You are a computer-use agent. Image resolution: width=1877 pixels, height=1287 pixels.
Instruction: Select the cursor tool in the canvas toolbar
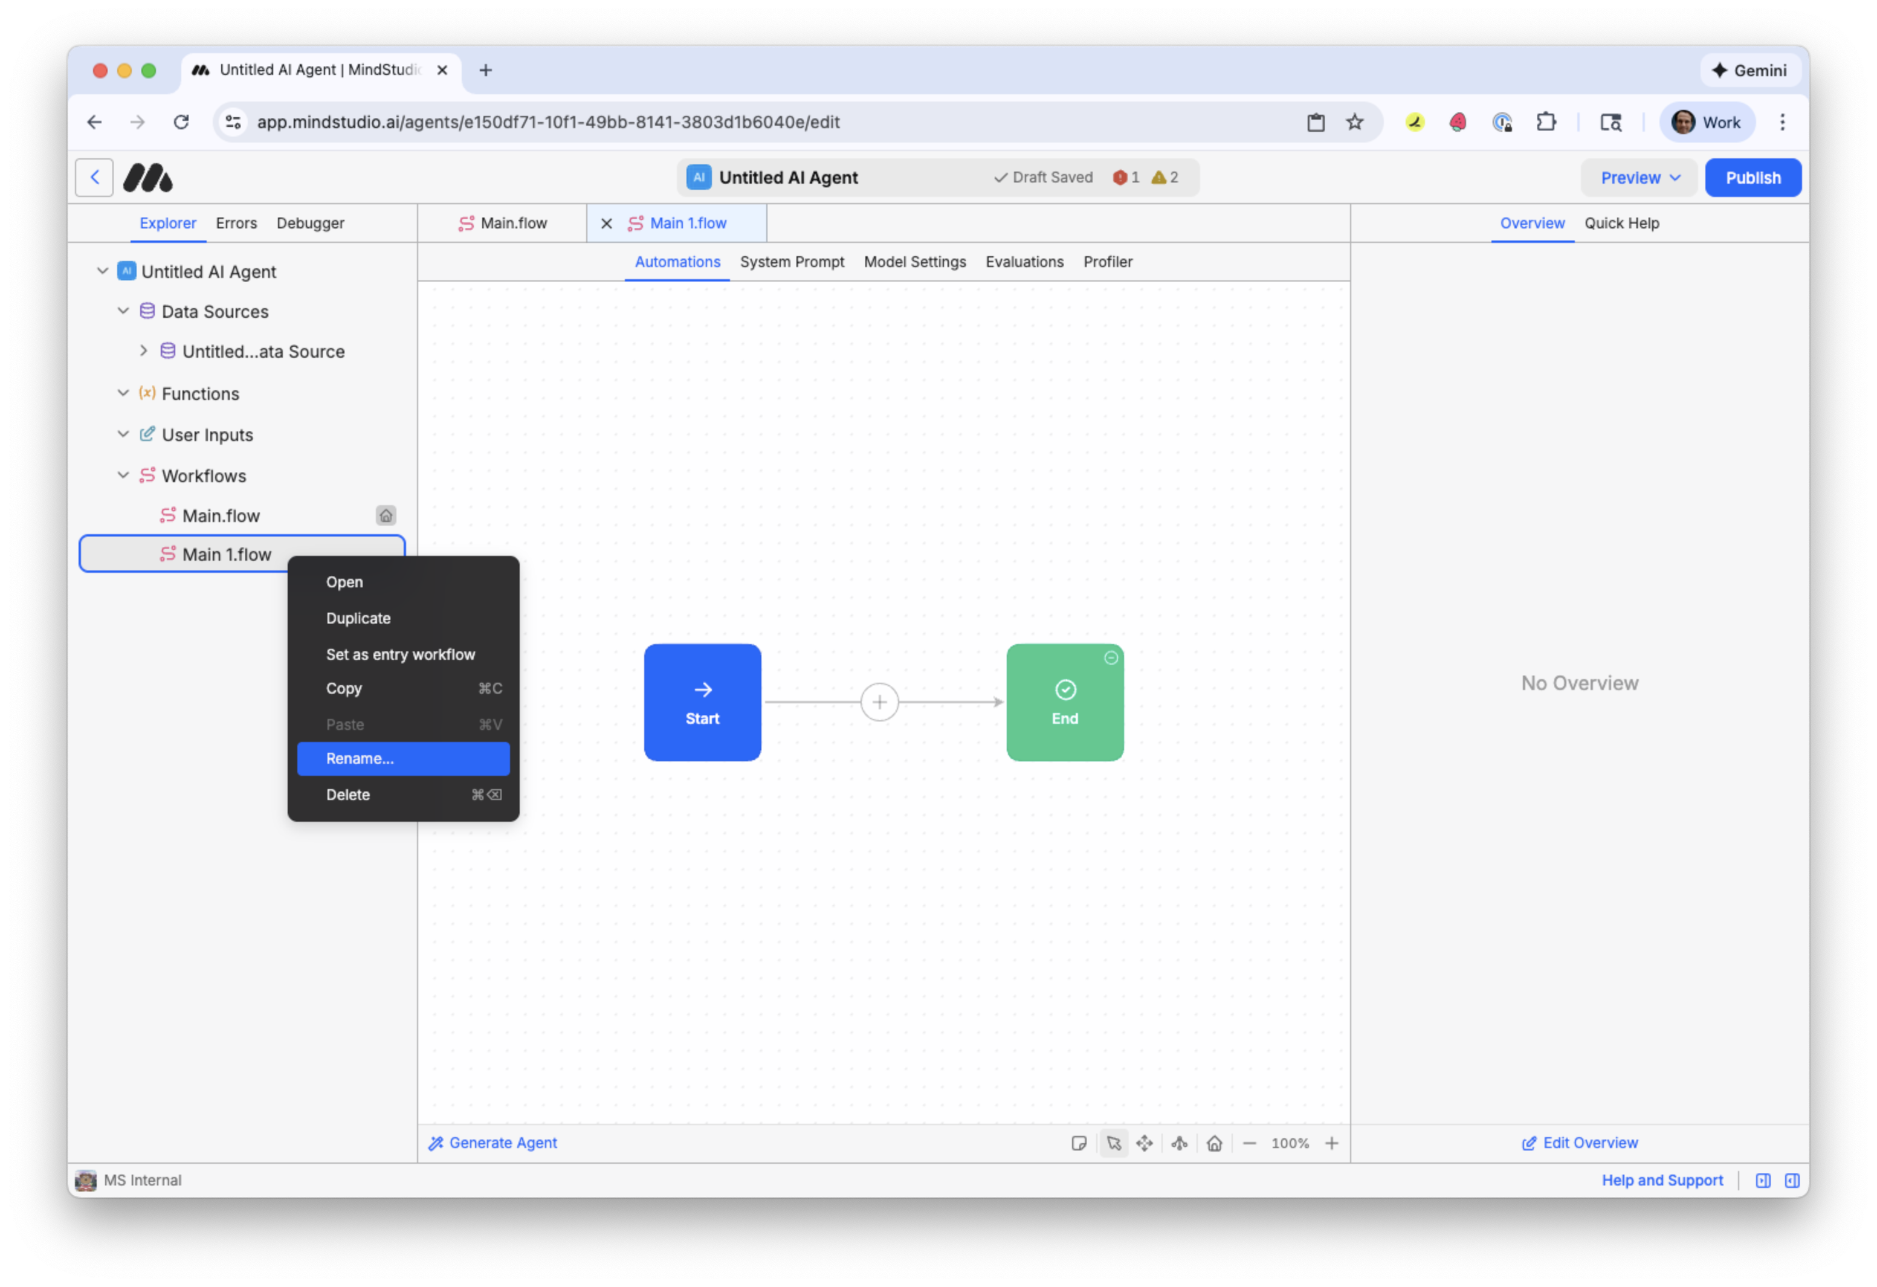1114,1143
